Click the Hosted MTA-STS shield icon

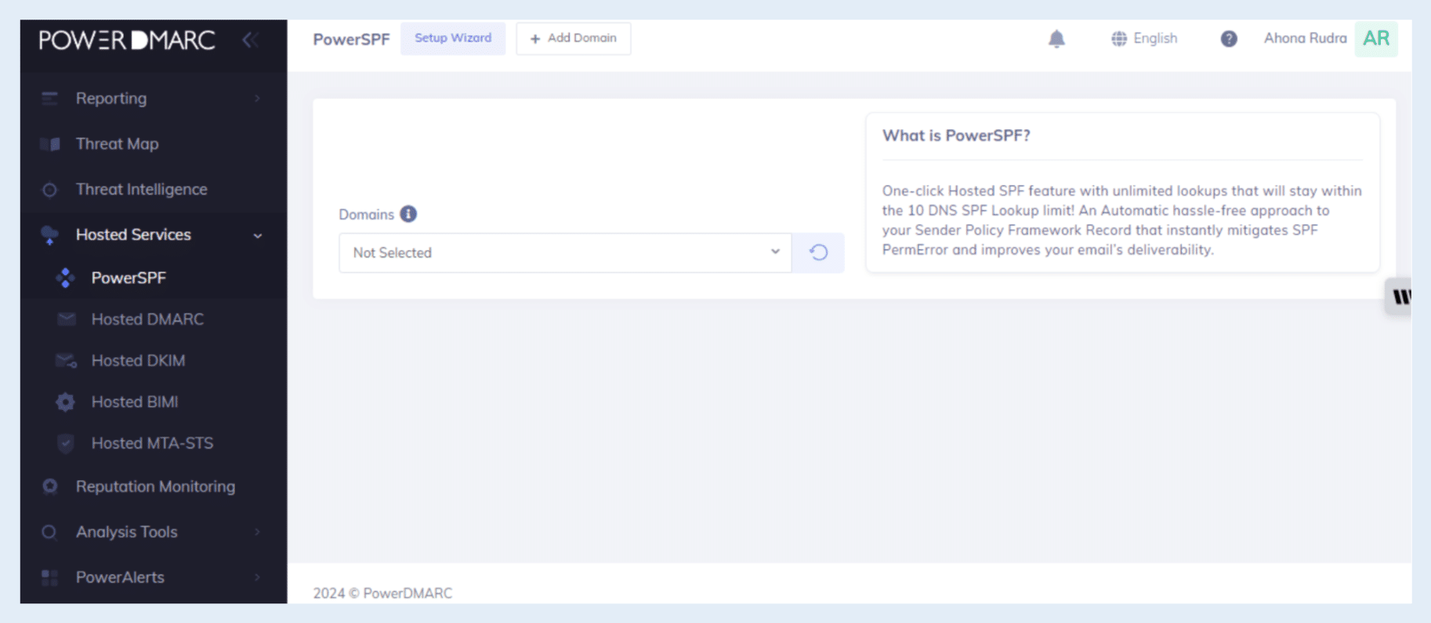point(66,444)
